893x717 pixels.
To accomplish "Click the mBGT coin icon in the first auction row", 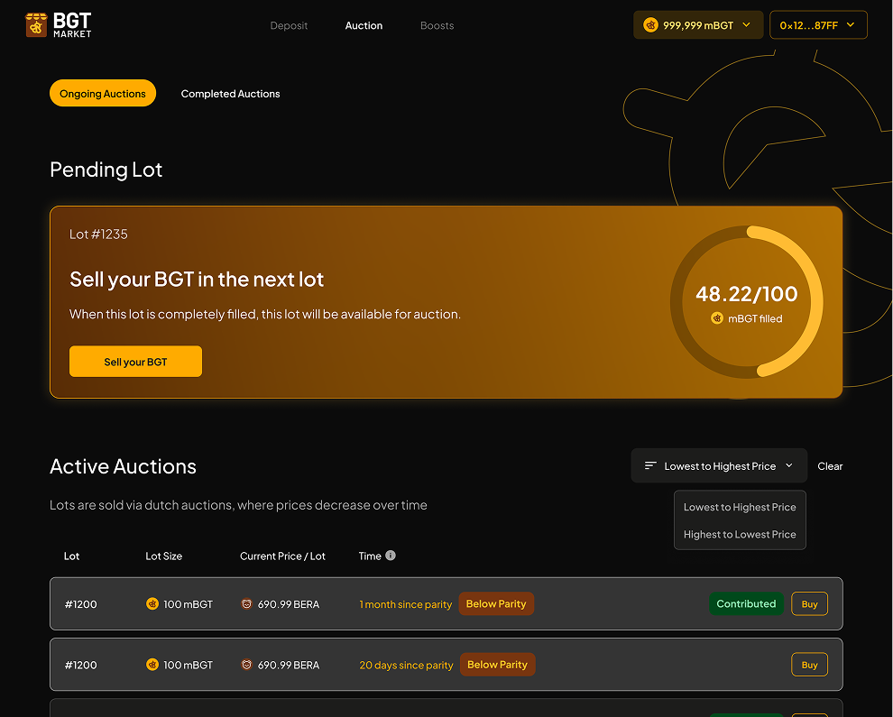I will click(x=152, y=604).
